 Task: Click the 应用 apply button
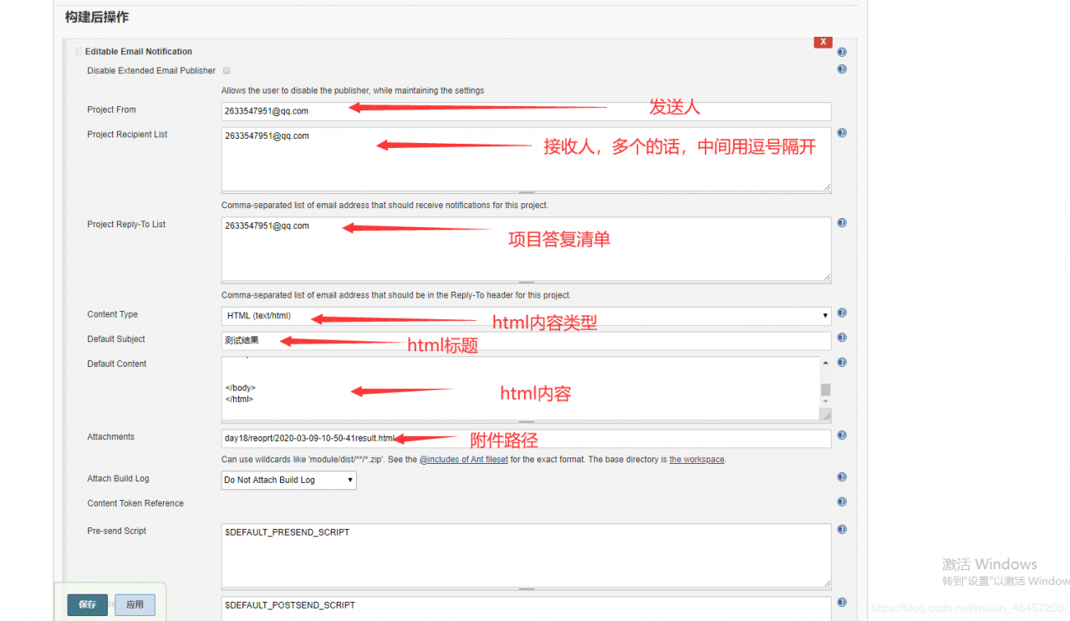(x=135, y=604)
